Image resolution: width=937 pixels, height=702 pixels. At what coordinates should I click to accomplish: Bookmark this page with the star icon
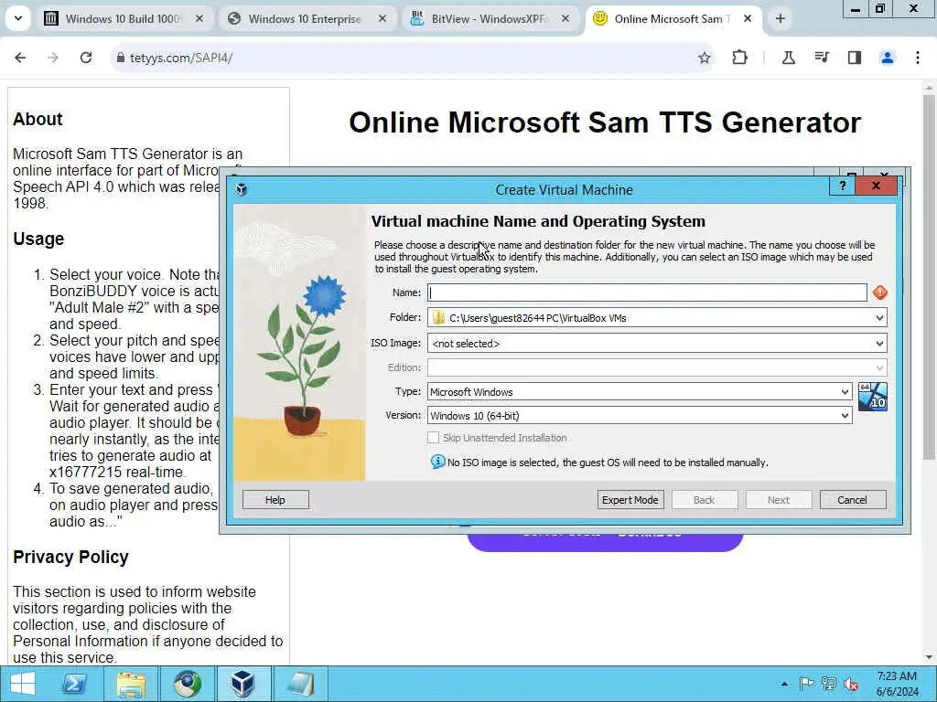[x=704, y=58]
